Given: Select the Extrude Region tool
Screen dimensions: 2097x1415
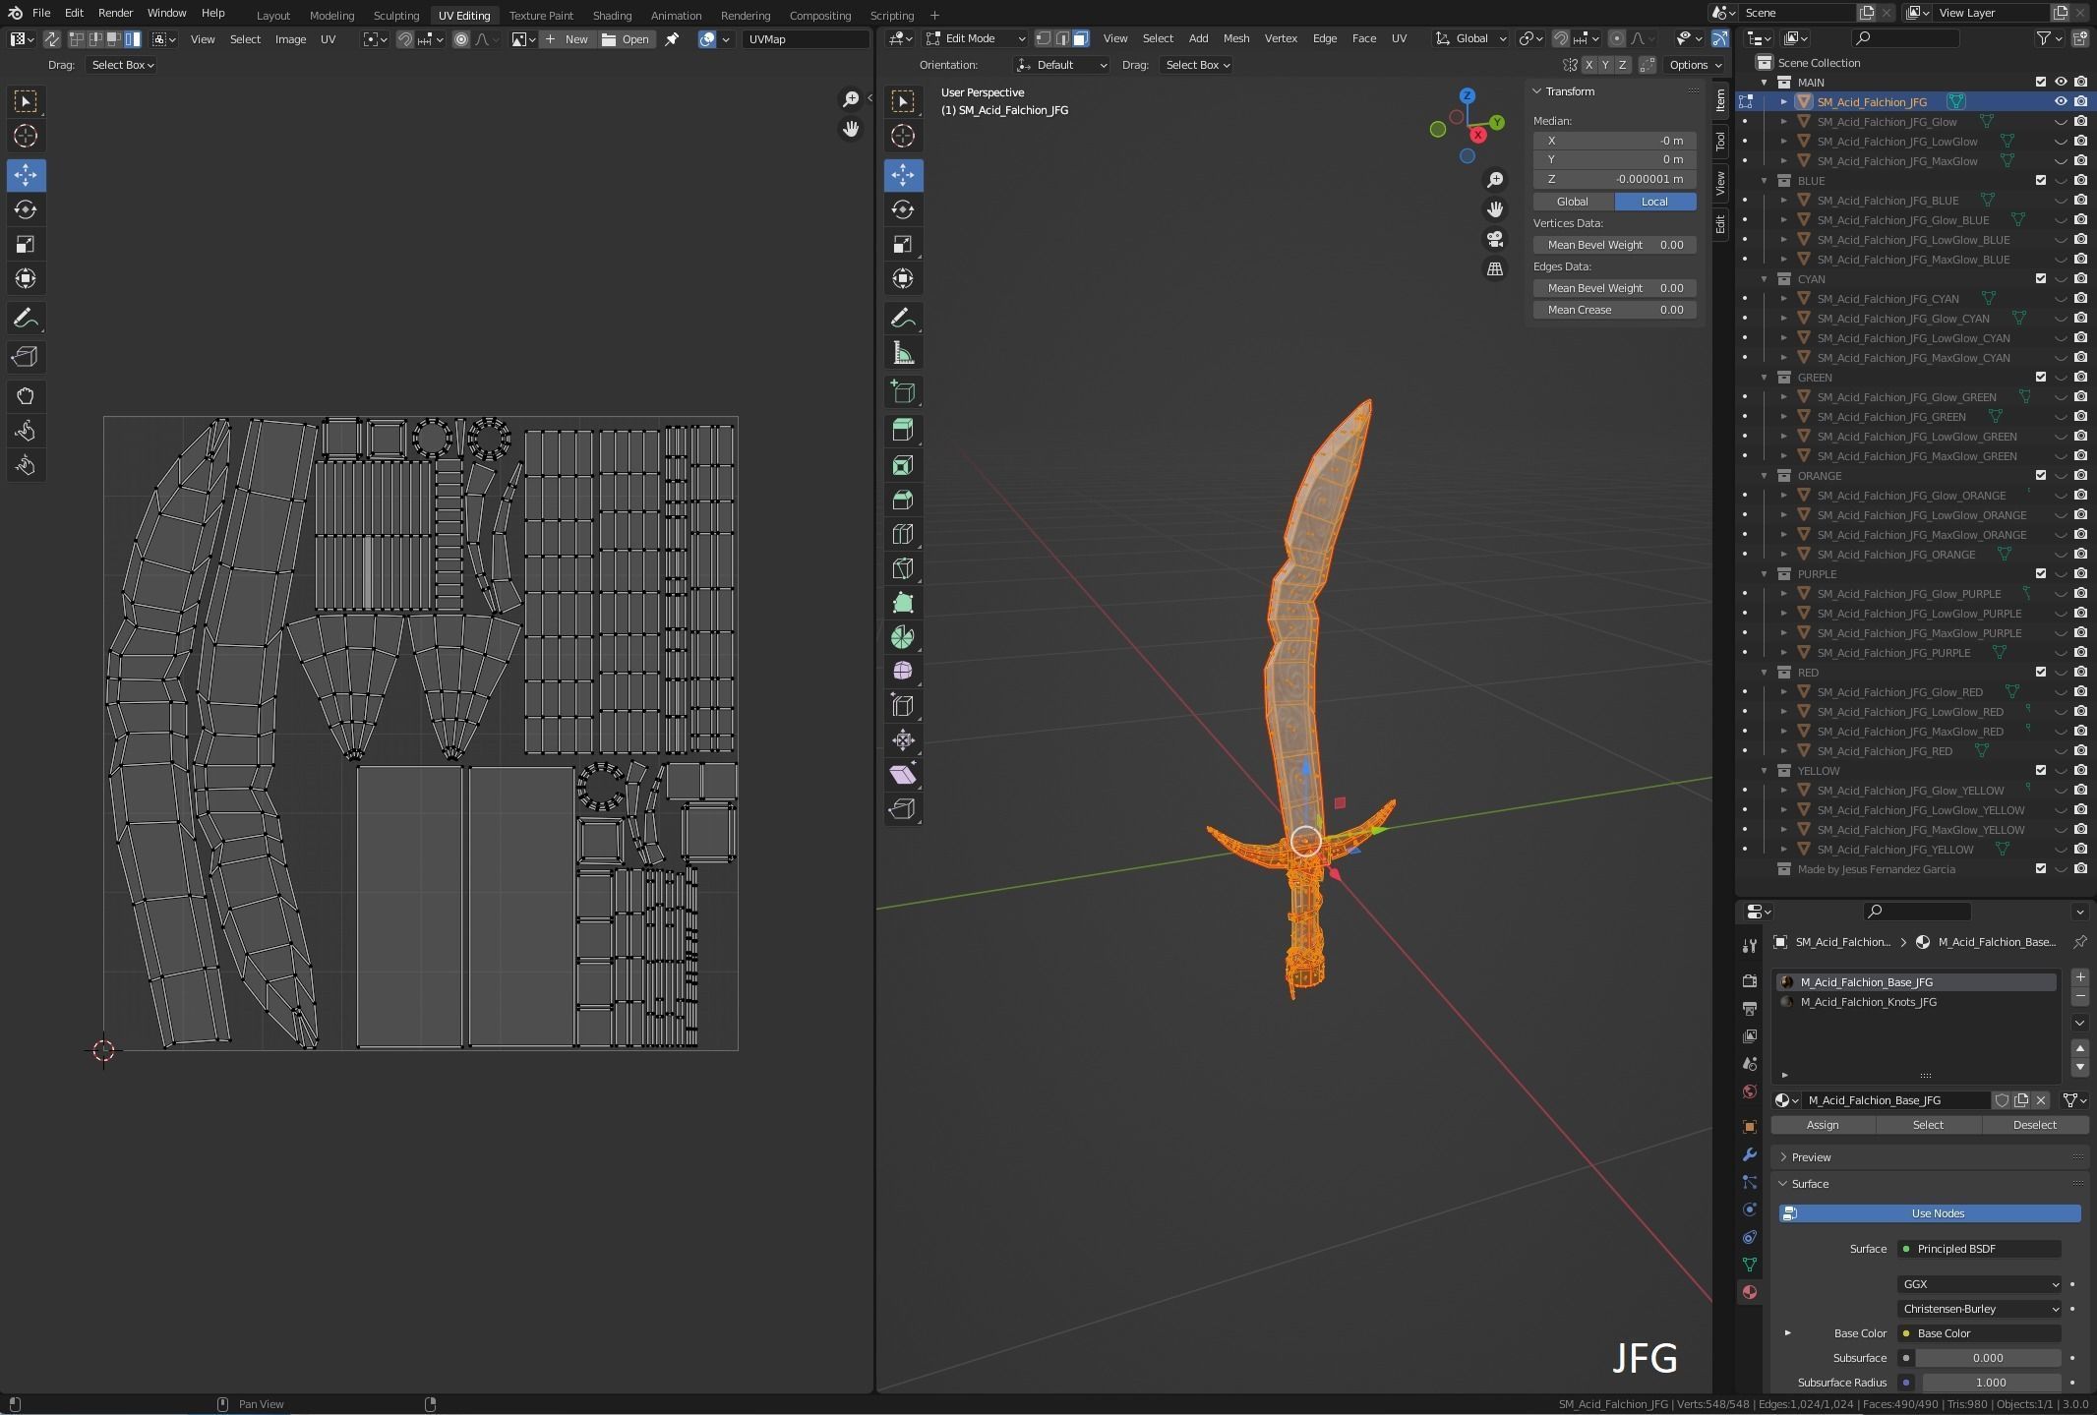Looking at the screenshot, I should [x=903, y=430].
